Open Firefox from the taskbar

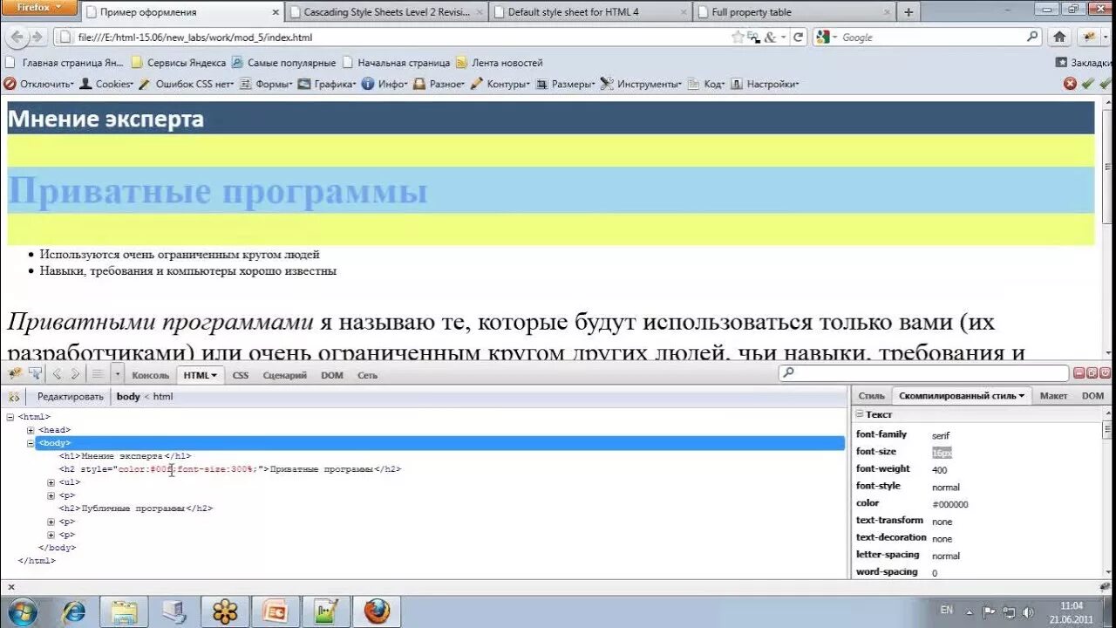click(x=376, y=611)
